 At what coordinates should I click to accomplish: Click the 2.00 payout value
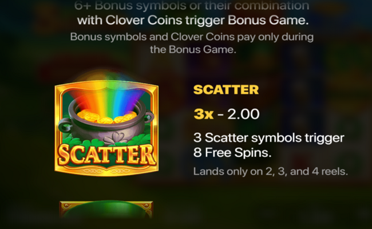(243, 114)
